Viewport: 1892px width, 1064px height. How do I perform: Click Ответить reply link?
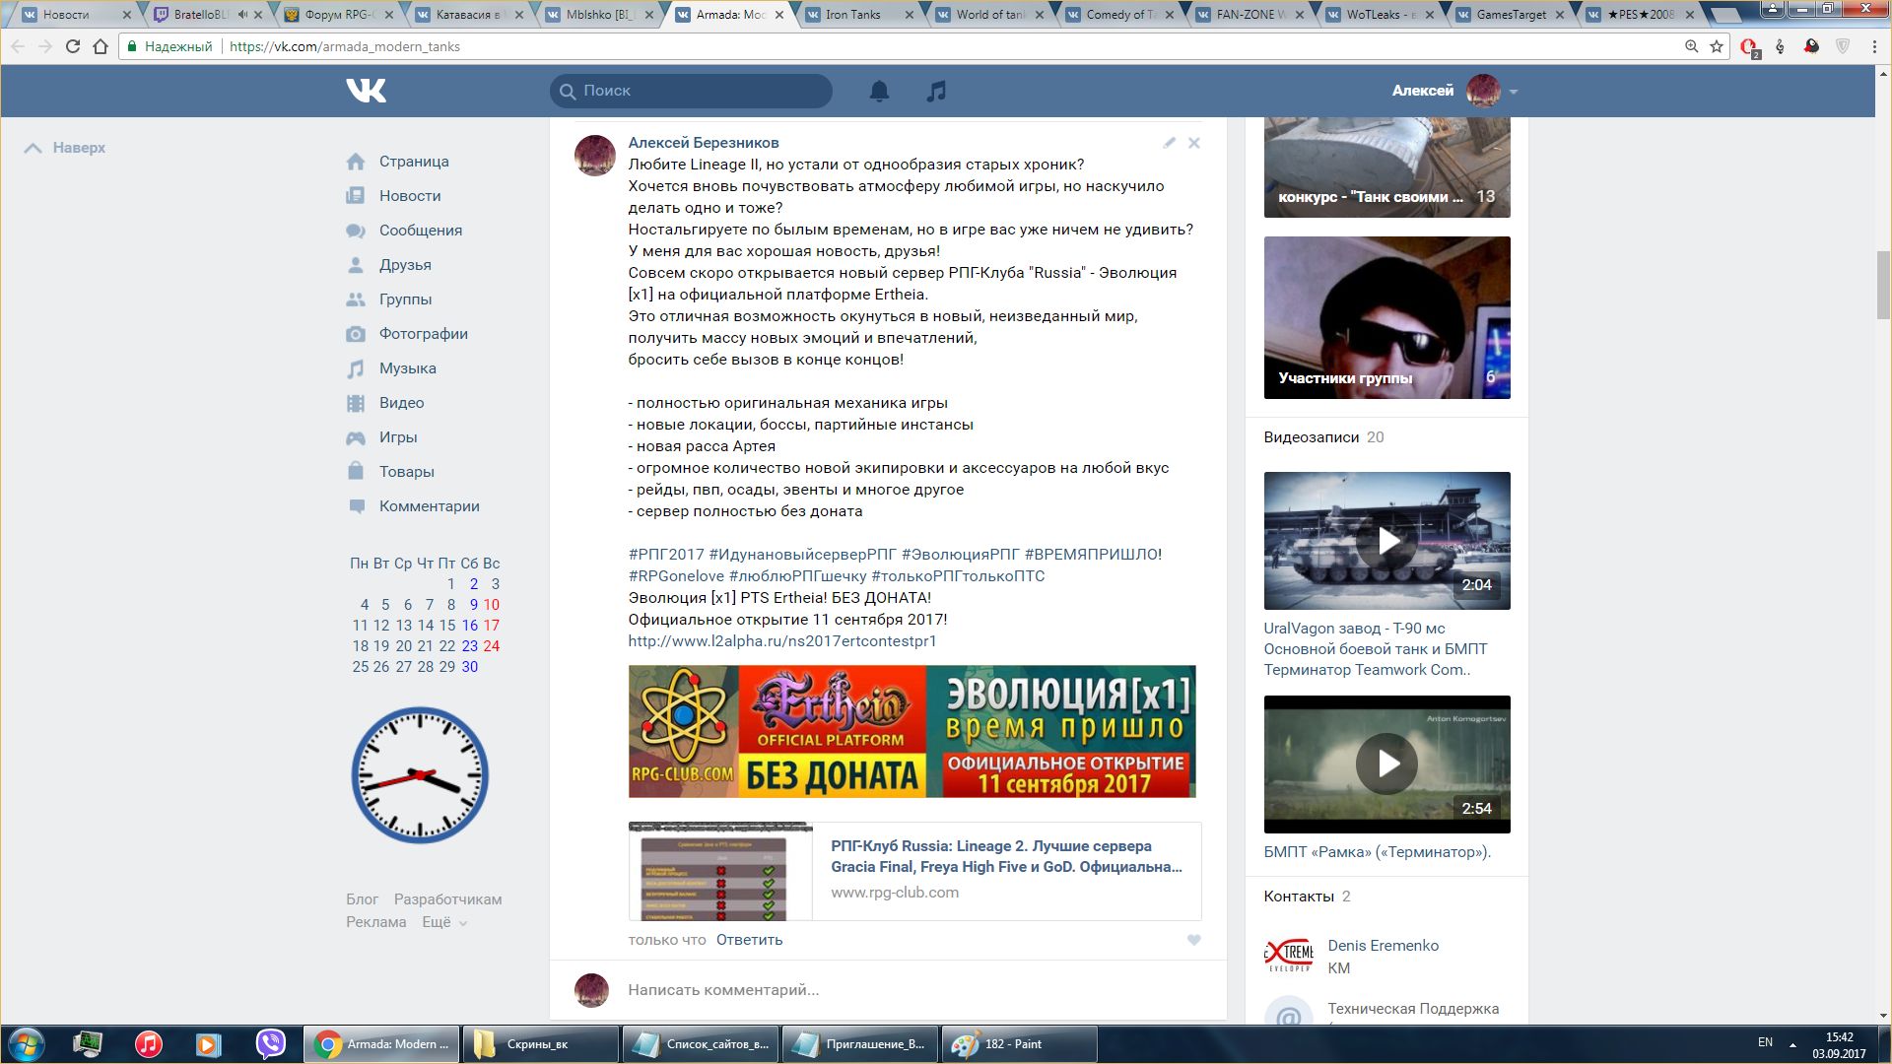coord(749,940)
